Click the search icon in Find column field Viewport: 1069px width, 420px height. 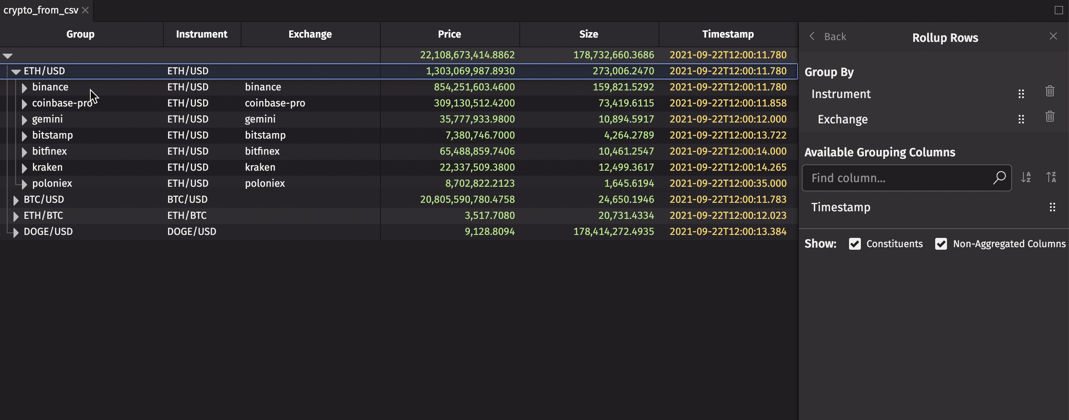coord(999,178)
